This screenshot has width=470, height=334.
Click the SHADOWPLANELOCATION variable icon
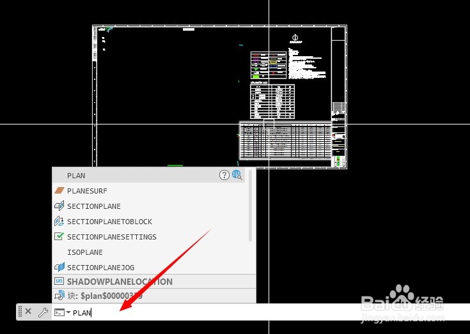coord(59,282)
